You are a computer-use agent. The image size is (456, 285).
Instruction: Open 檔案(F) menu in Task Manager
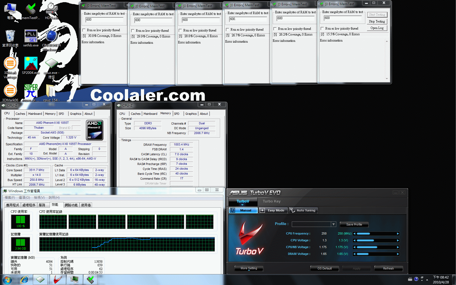coord(10,198)
